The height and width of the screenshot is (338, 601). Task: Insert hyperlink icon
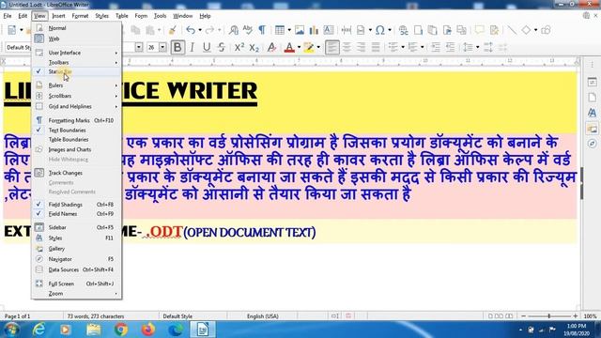403,30
